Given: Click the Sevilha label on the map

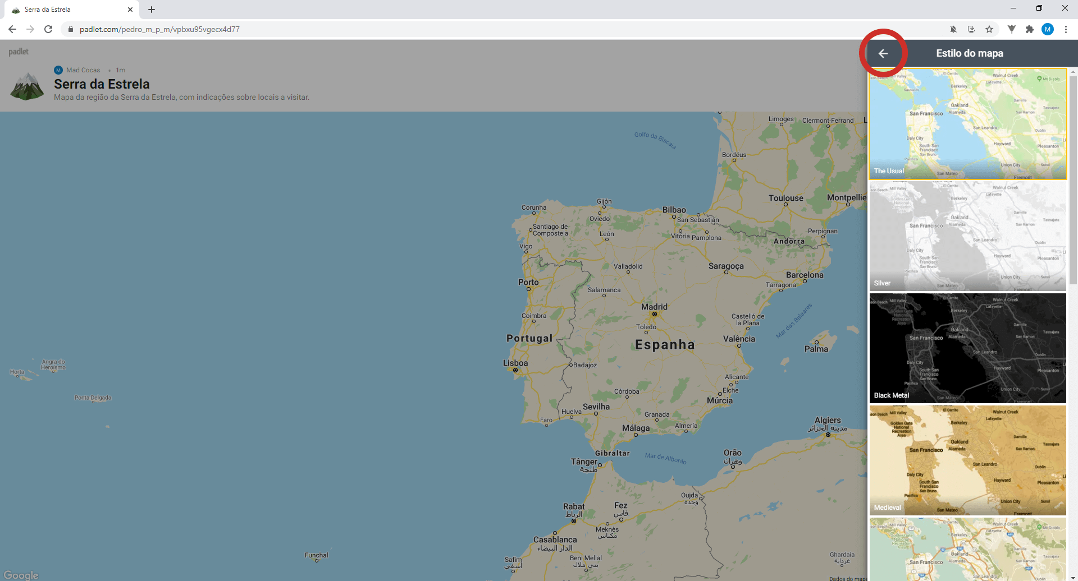Looking at the screenshot, I should click(x=596, y=407).
